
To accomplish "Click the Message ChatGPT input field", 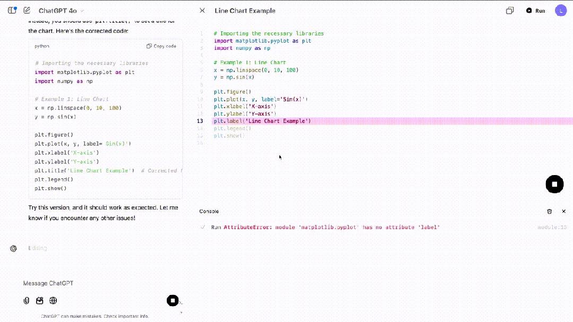I will 96,283.
